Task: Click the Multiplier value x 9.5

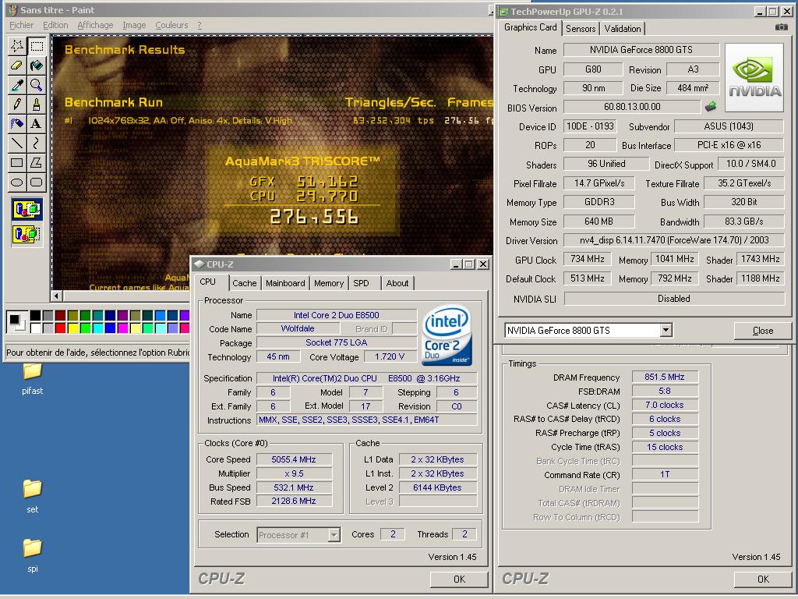Action: pos(294,473)
